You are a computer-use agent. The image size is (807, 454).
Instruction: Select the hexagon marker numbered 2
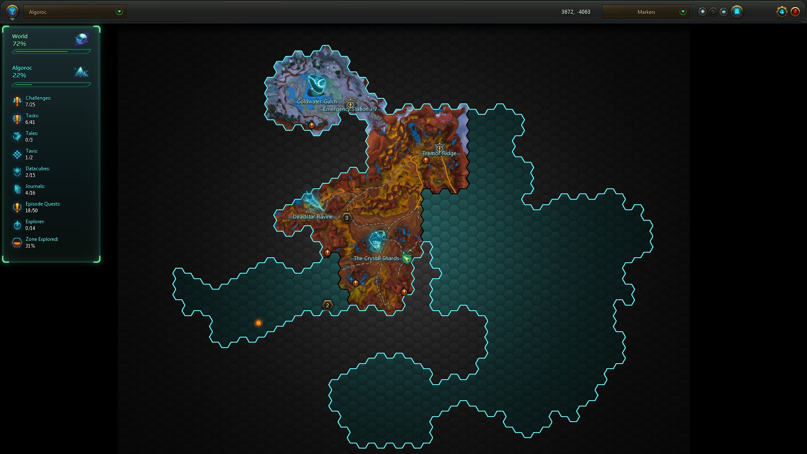click(327, 305)
